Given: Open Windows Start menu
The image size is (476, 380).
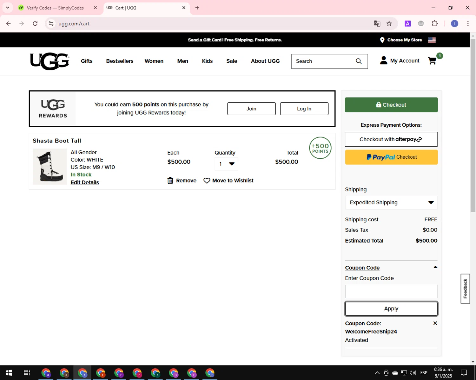Looking at the screenshot, I should click(9, 373).
